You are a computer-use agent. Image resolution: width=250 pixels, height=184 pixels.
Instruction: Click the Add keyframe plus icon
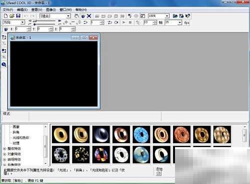click(66, 22)
